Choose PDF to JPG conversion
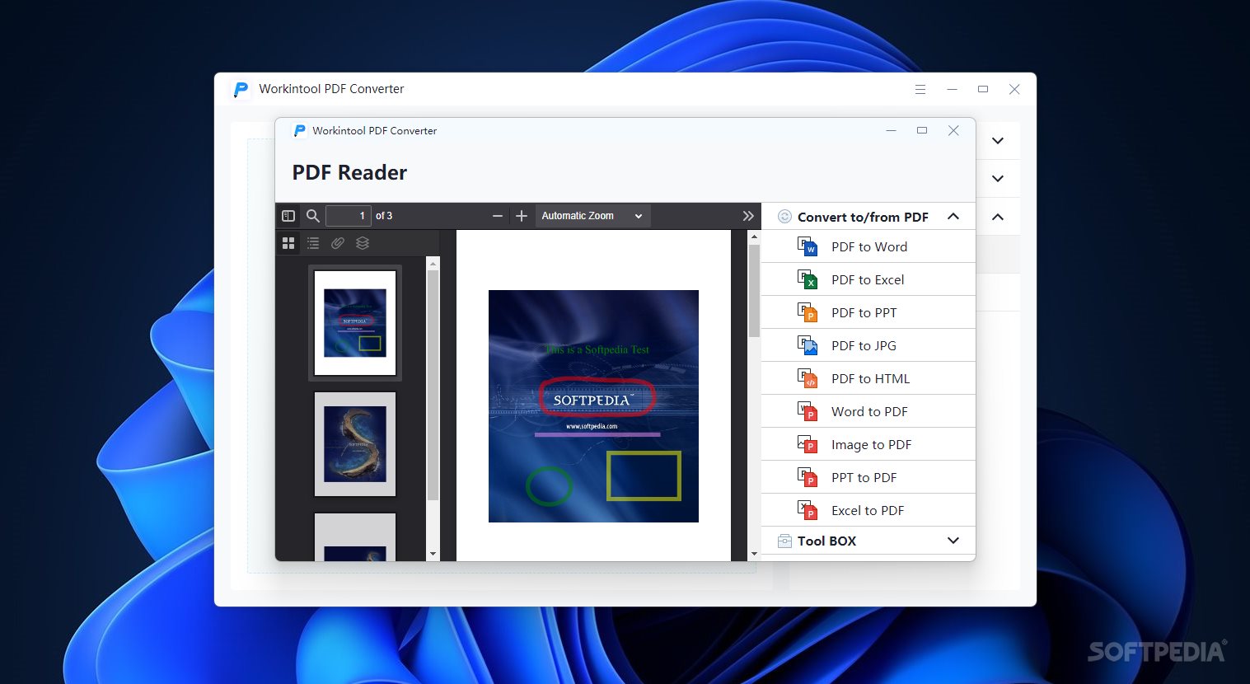 click(868, 345)
